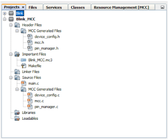
Task: Click the Blink_MCC.mc3 MCC file icon
Action: tap(23, 60)
